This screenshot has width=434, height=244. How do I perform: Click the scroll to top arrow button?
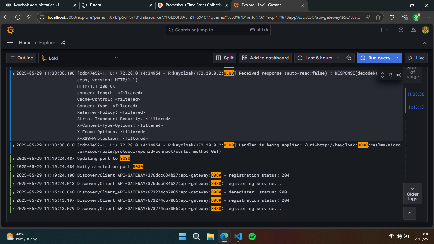point(410,213)
